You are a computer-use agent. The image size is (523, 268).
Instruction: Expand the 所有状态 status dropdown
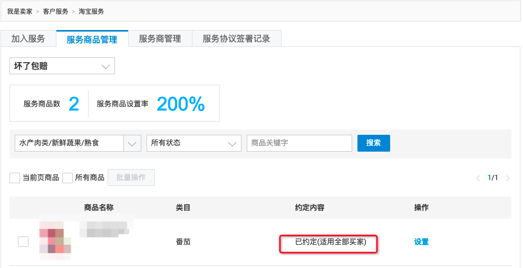(194, 143)
